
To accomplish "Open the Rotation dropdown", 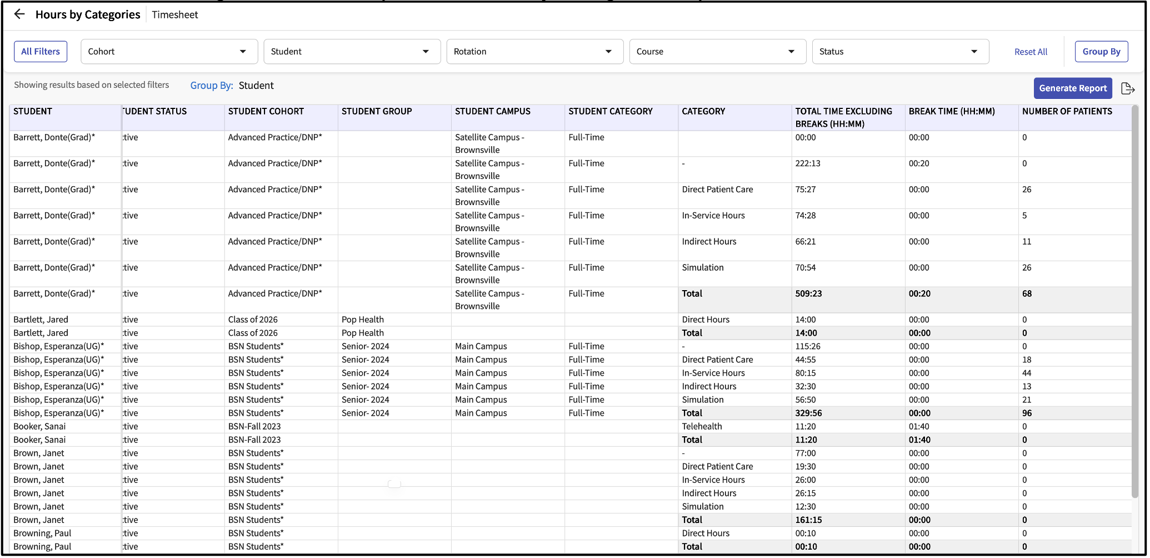I will [x=534, y=52].
